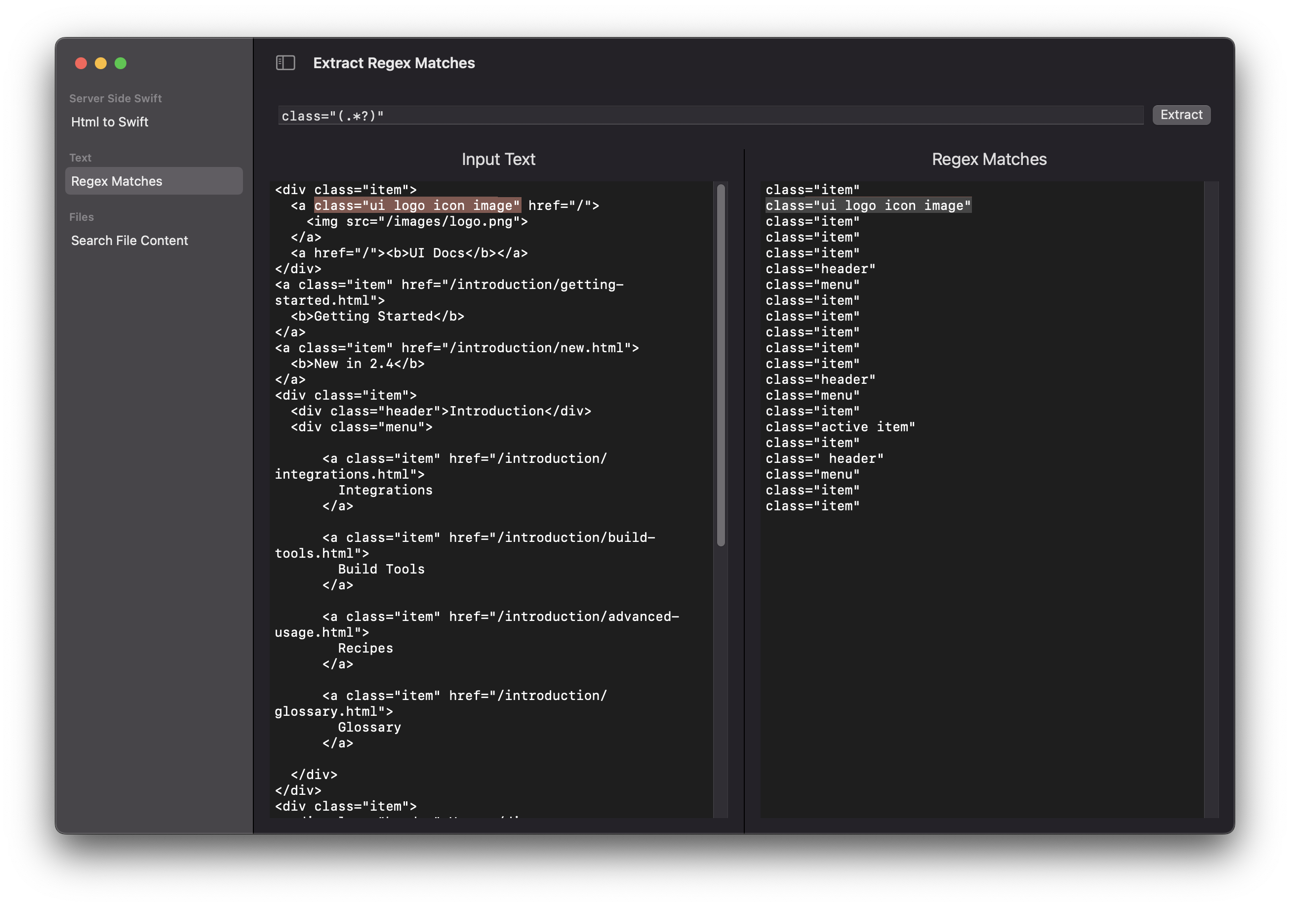Click the class="menu" match entry
This screenshot has height=907, width=1290.
pyautogui.click(x=812, y=285)
